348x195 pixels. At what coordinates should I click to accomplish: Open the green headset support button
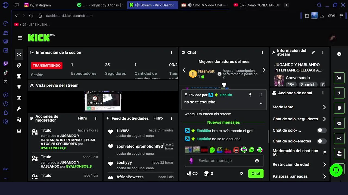click(x=336, y=170)
